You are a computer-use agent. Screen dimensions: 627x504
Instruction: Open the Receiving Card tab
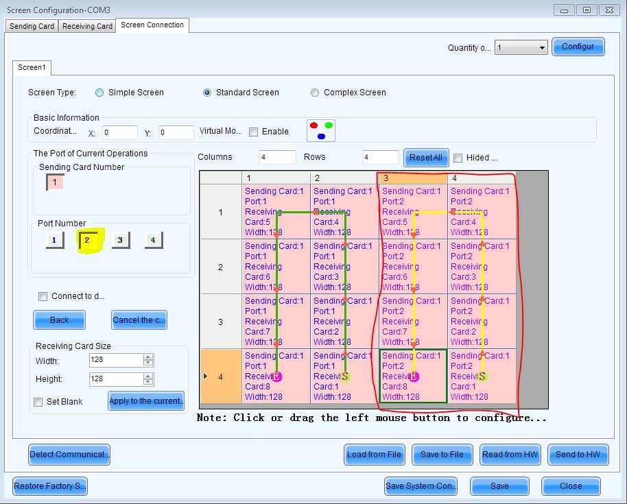[87, 26]
